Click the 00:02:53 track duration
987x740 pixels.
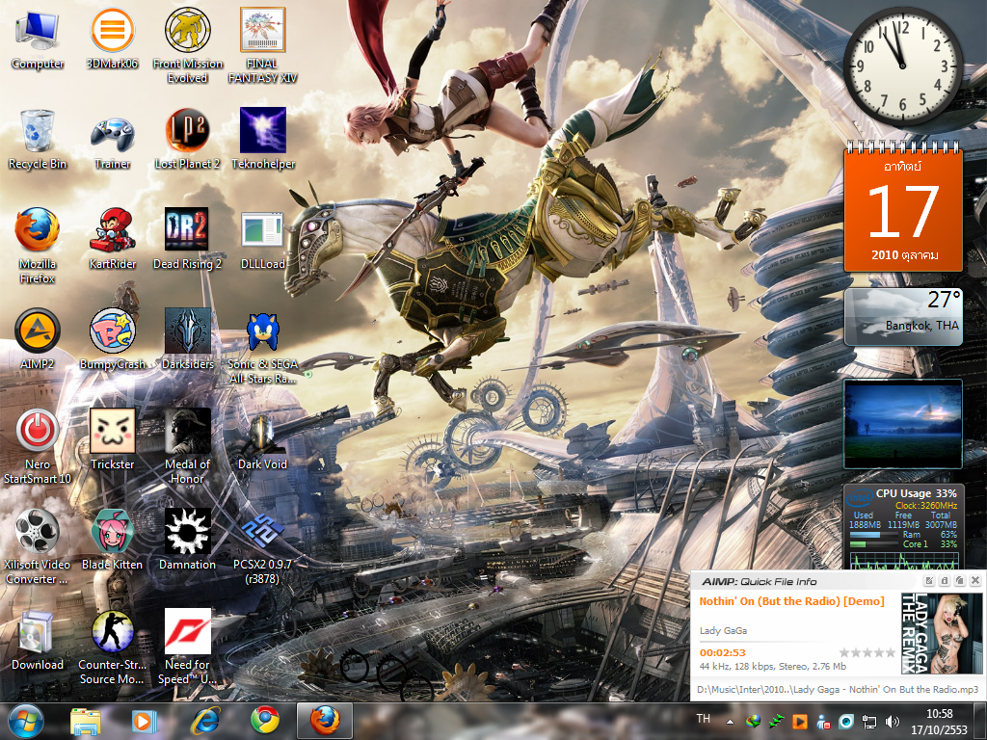(723, 653)
